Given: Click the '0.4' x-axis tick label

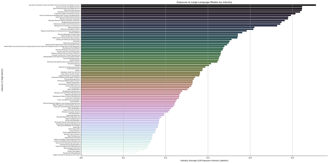Looking at the screenshot, I should pyautogui.click(x=250, y=157).
